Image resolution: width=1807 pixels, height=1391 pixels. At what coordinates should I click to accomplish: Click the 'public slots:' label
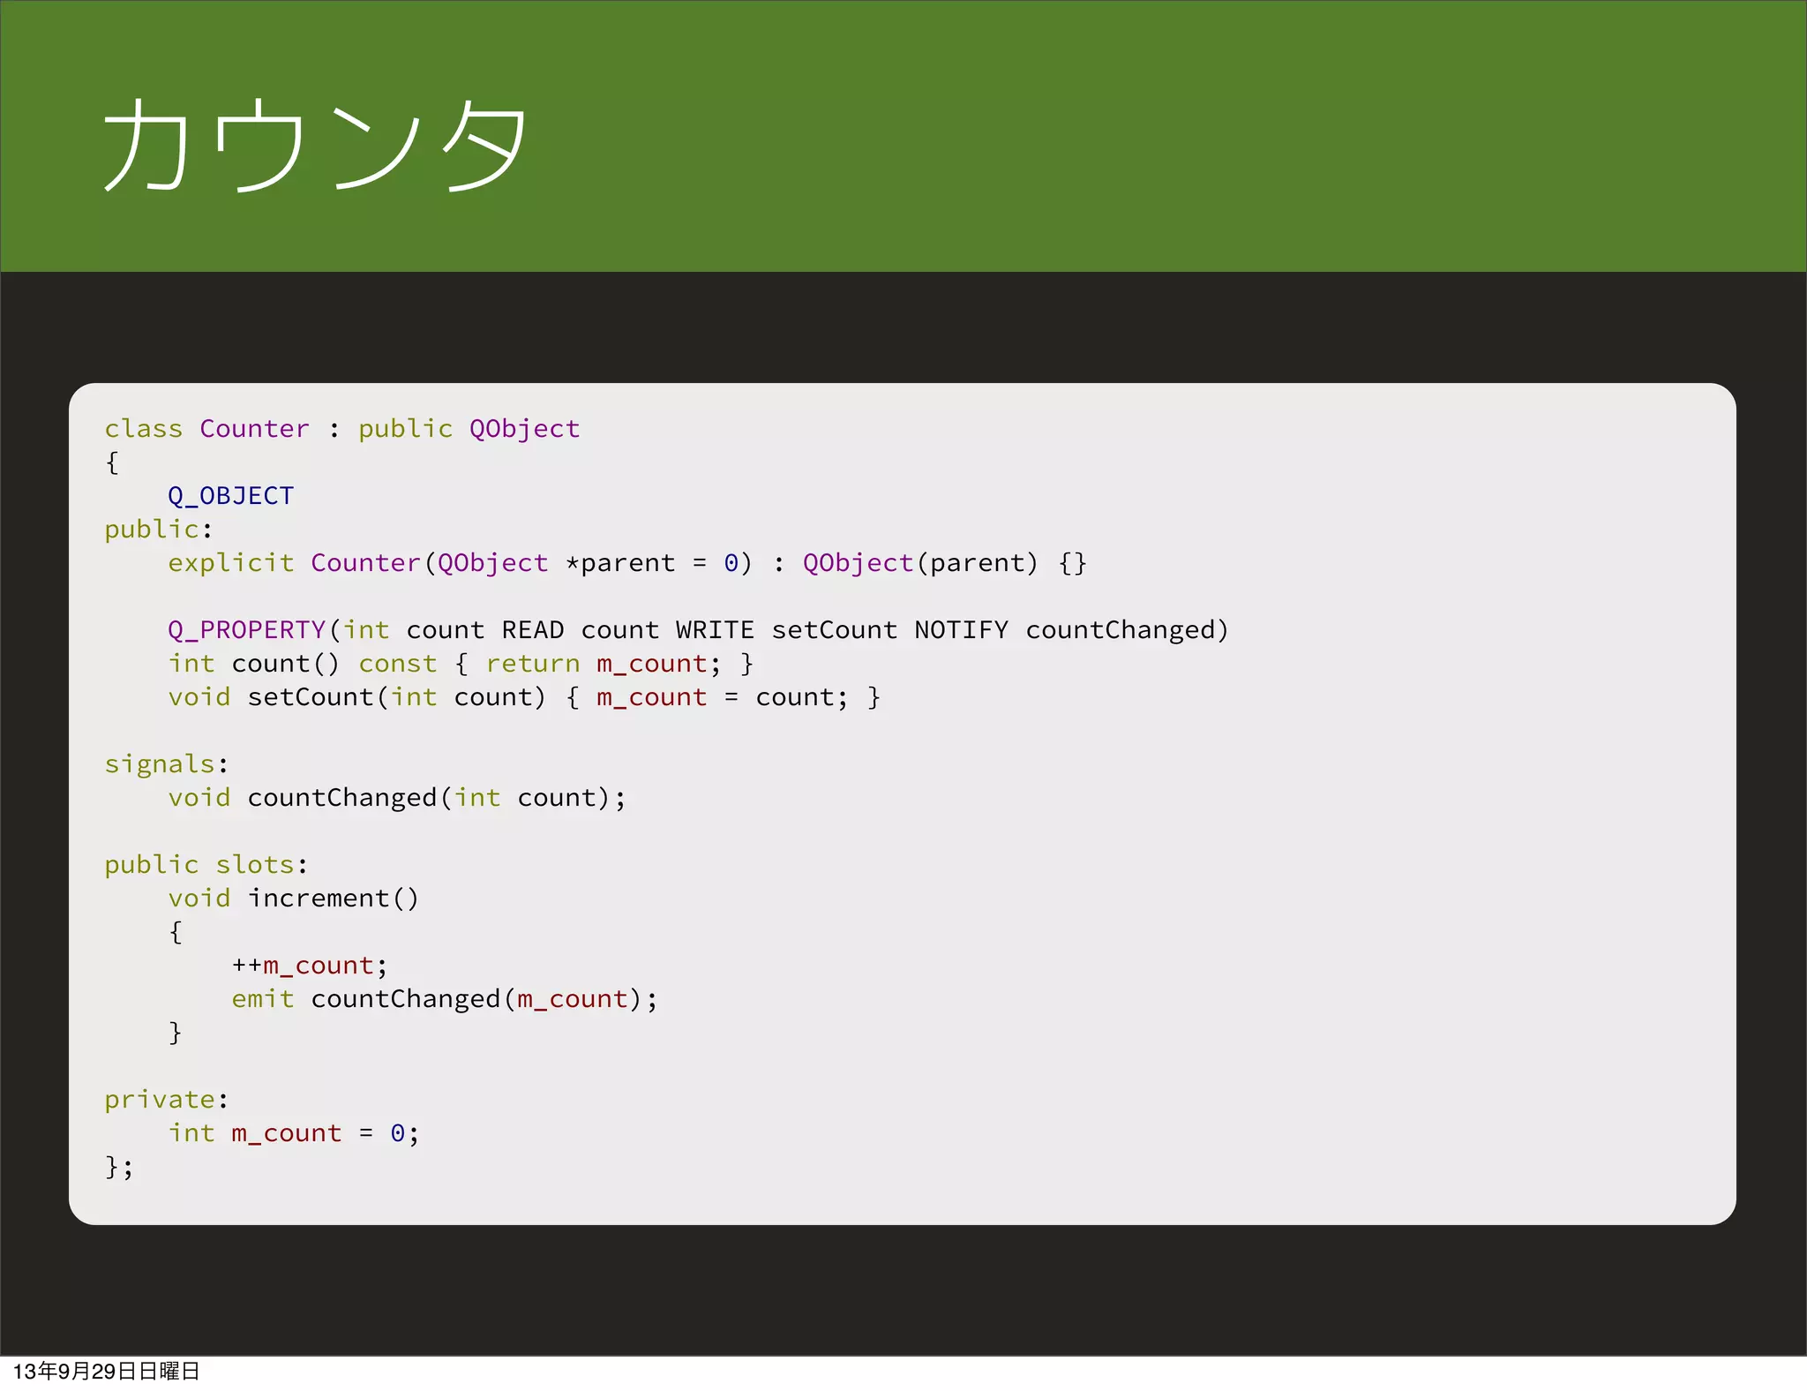[206, 865]
